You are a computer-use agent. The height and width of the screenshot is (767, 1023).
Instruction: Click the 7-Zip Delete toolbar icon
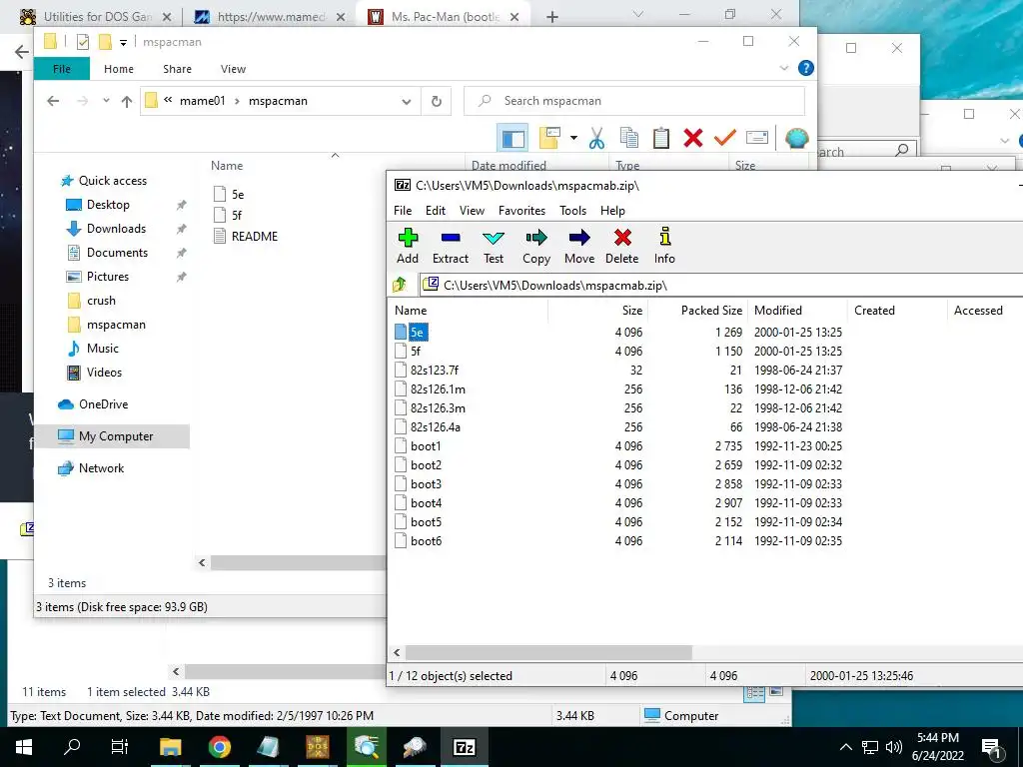tap(622, 238)
